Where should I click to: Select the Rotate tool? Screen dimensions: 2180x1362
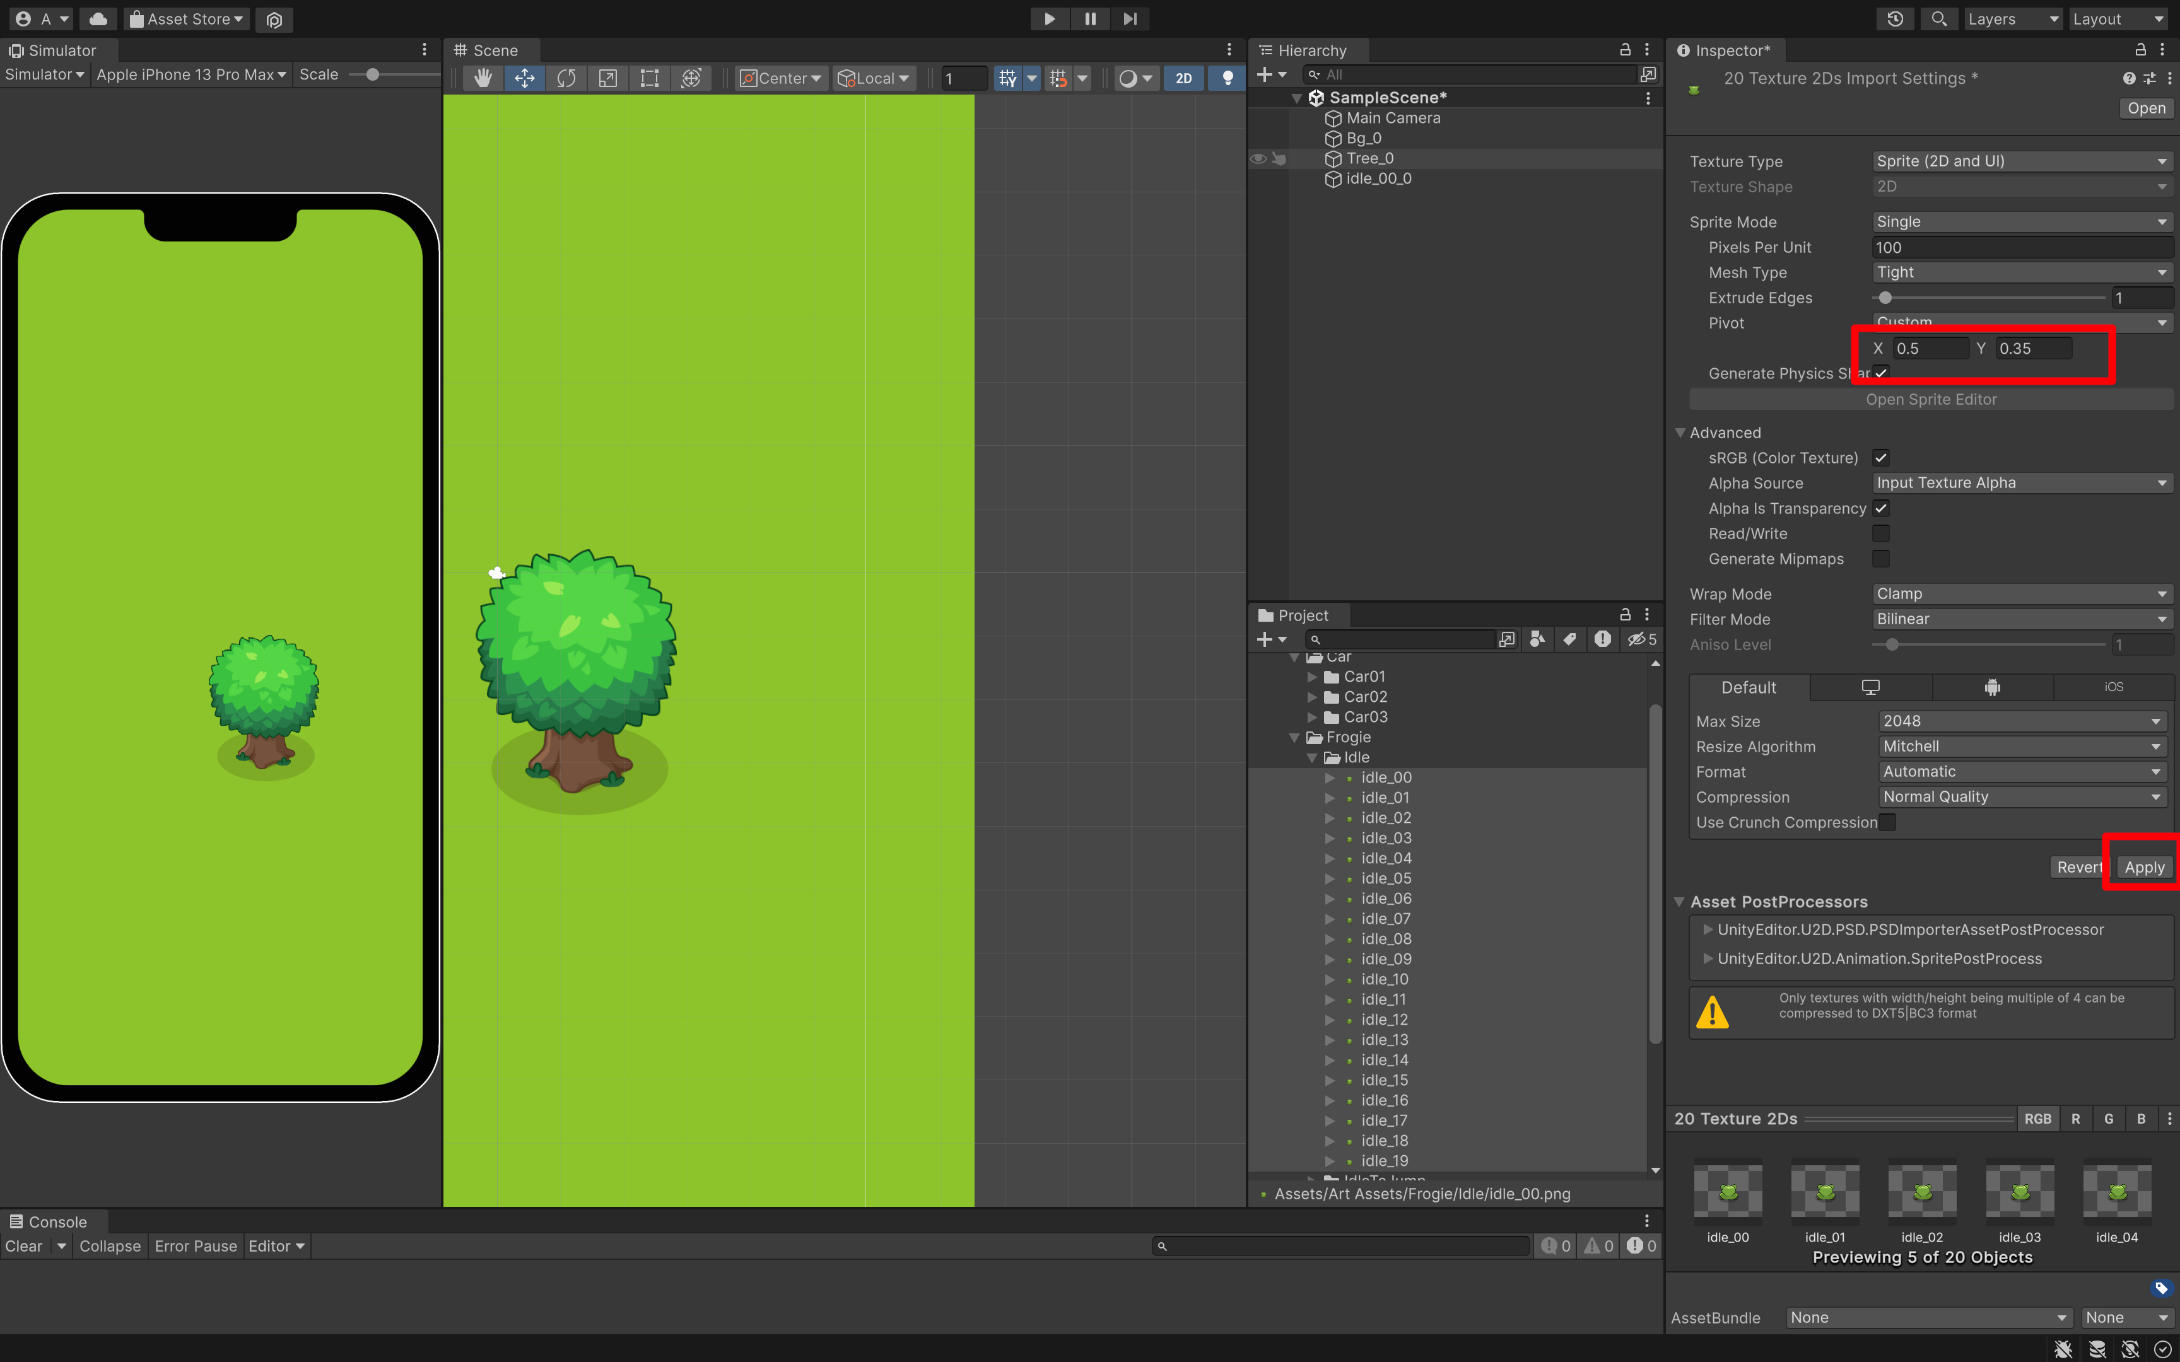tap(566, 78)
